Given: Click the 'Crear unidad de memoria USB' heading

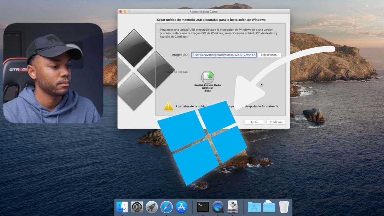Looking at the screenshot, I should click(211, 20).
